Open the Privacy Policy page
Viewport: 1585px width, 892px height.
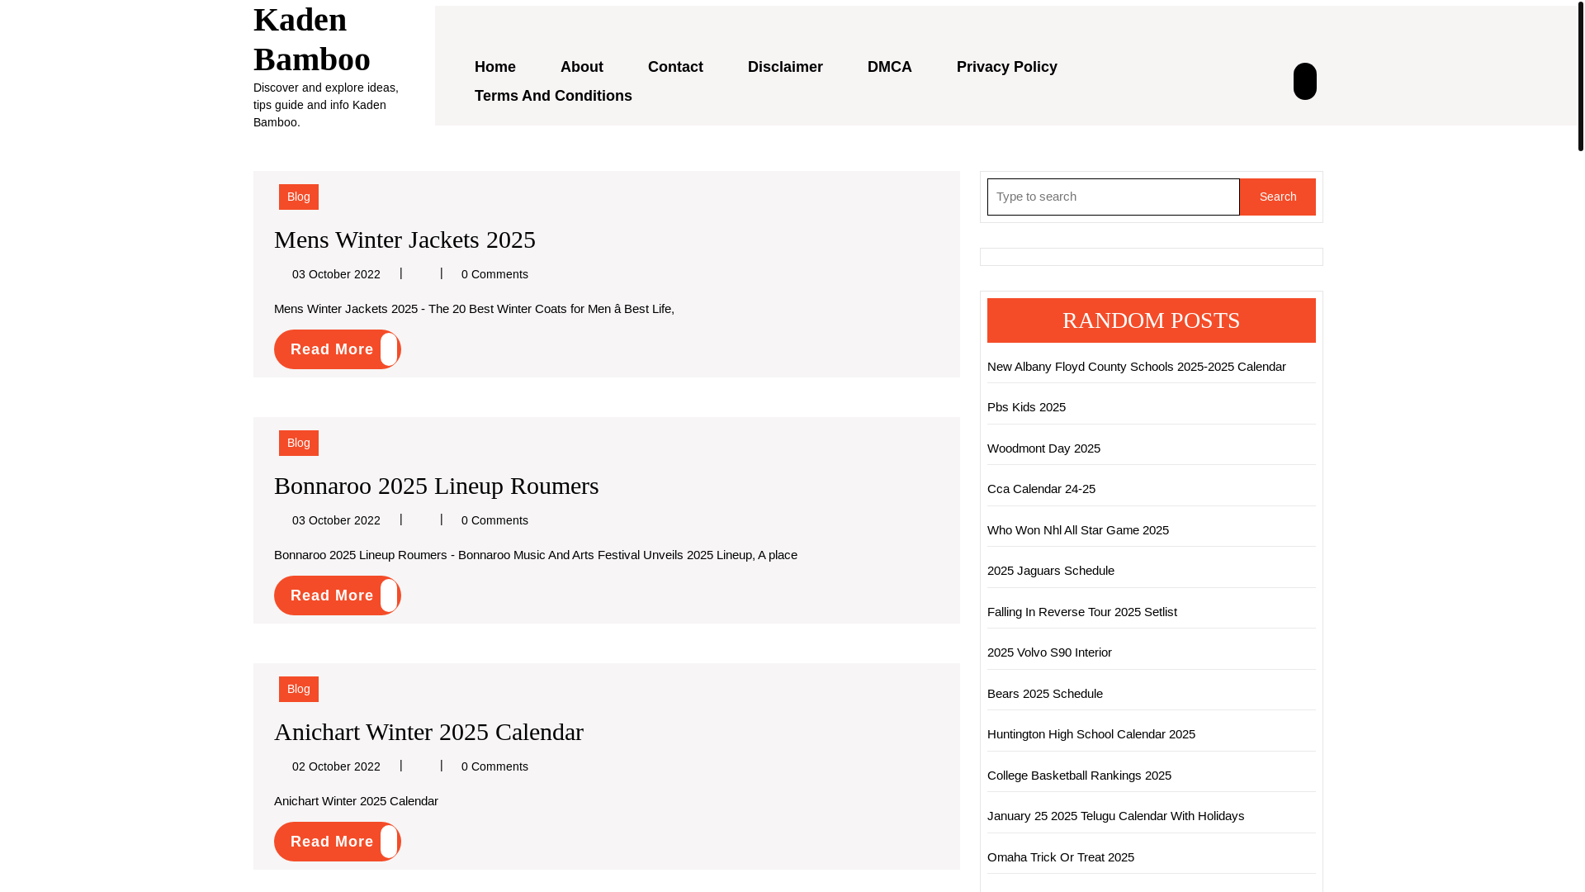[1007, 67]
